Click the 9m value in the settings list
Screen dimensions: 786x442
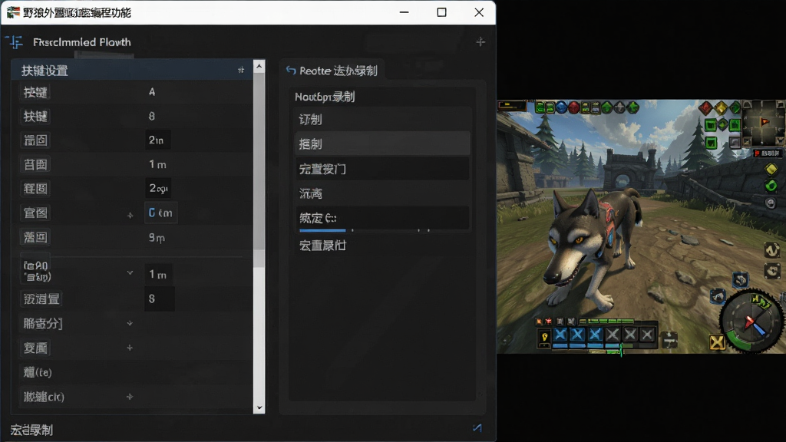coord(157,238)
